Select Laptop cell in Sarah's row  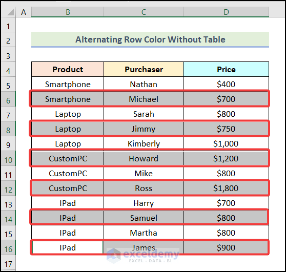point(68,114)
